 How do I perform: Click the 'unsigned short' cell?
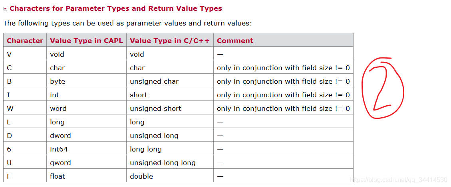(x=170, y=108)
